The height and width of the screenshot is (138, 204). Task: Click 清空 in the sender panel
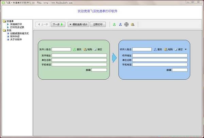98,50
